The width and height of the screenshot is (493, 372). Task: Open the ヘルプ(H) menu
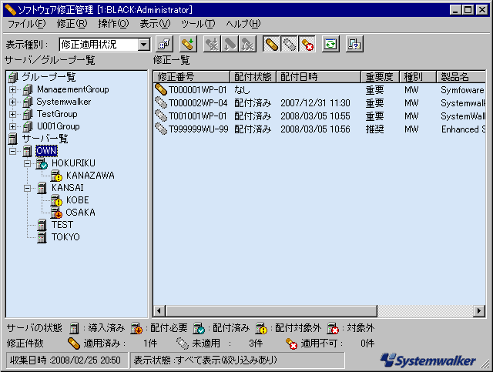click(x=243, y=24)
